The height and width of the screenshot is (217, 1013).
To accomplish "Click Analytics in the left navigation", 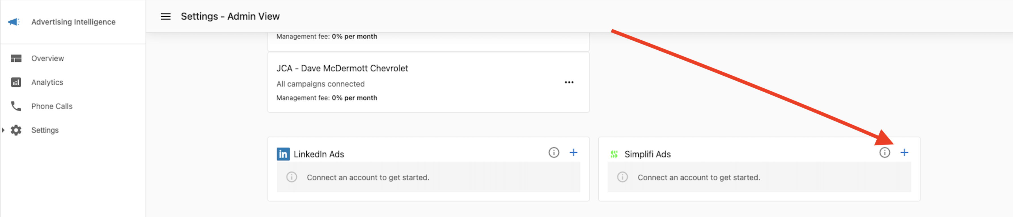I will click(47, 82).
